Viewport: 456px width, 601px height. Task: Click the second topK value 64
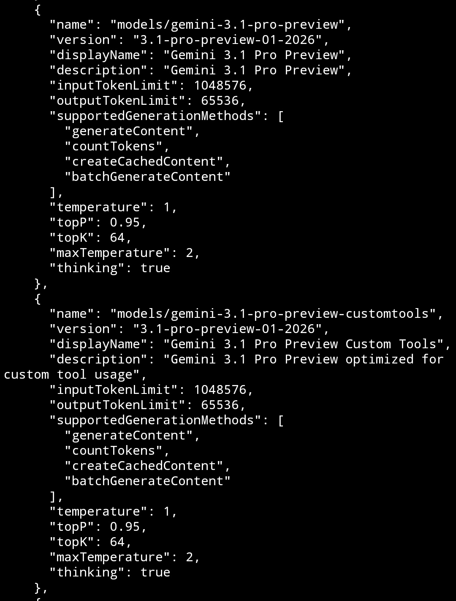(117, 542)
